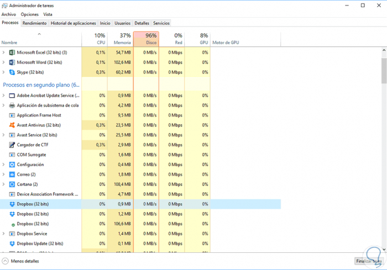The image size is (387, 270).
Task: Click the Adobe Acrobat Update Service icon
Action: pyautogui.click(x=12, y=96)
